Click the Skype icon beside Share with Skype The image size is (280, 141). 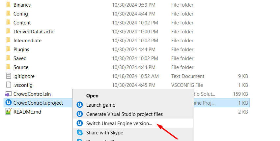tap(79, 133)
